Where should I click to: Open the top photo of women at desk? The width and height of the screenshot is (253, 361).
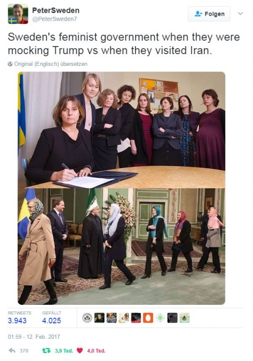point(121,130)
